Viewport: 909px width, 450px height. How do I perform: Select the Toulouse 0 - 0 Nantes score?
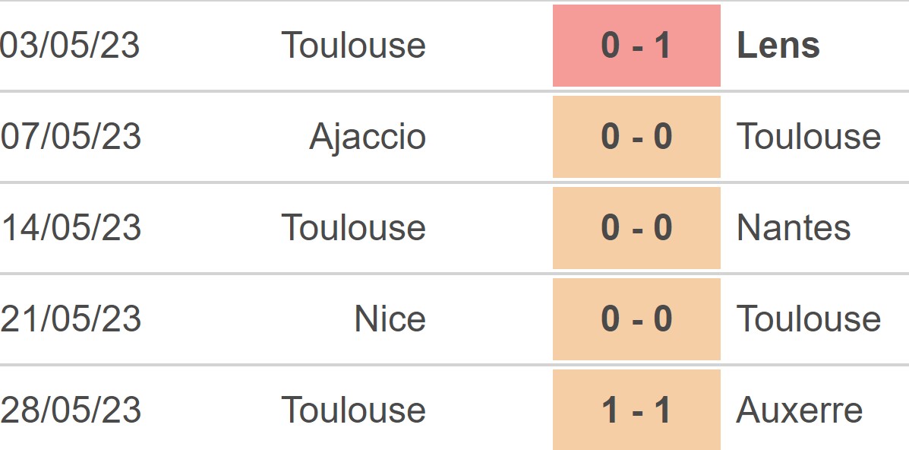636,227
